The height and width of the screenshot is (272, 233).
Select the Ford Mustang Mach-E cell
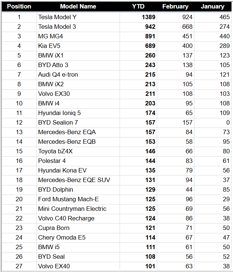[68, 199]
